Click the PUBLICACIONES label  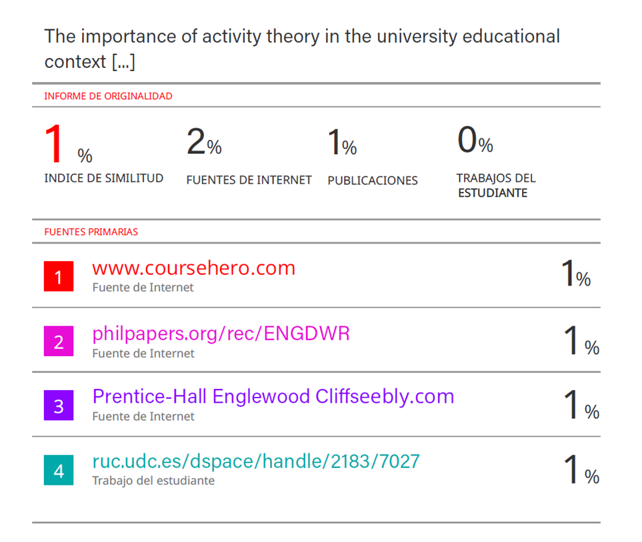point(373,180)
